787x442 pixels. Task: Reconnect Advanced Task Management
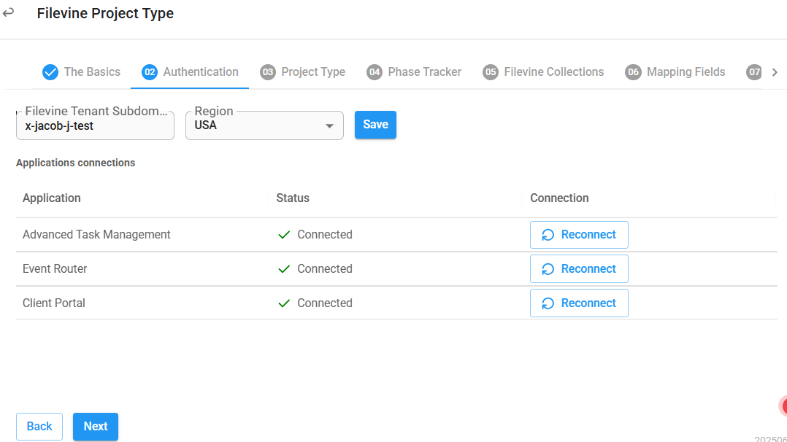click(579, 235)
